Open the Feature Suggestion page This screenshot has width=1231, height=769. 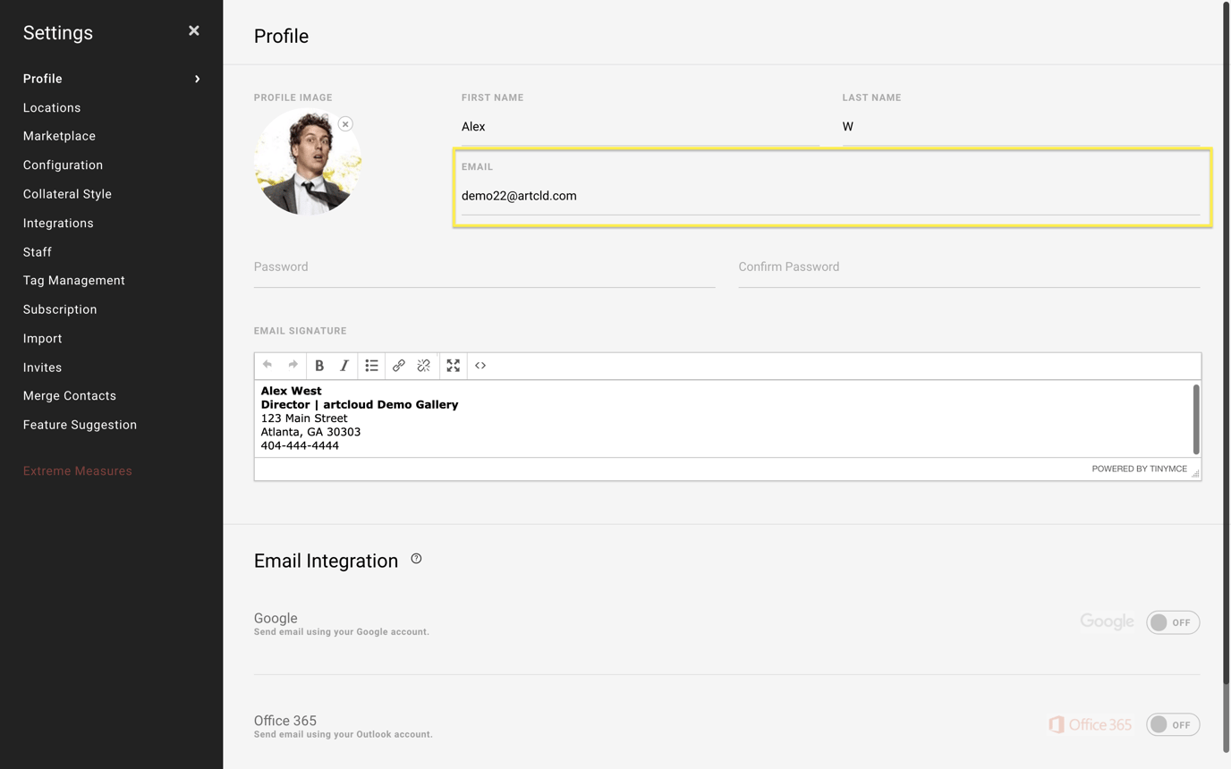80,424
